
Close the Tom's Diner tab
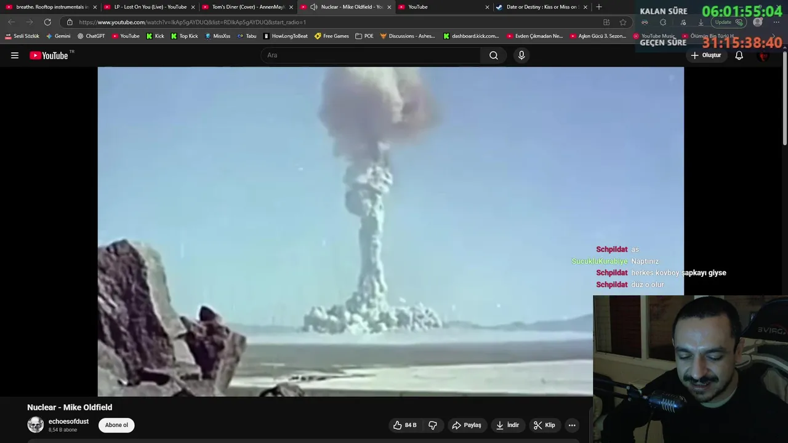(x=291, y=7)
